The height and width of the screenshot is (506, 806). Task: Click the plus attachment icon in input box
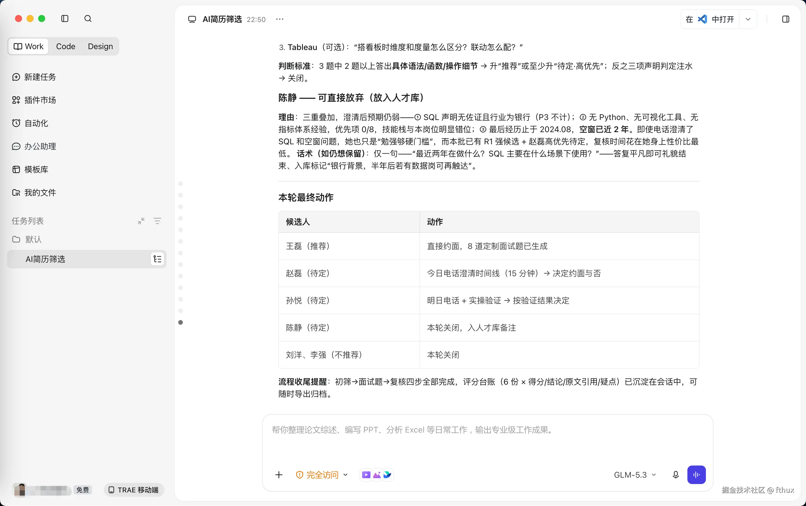point(279,474)
